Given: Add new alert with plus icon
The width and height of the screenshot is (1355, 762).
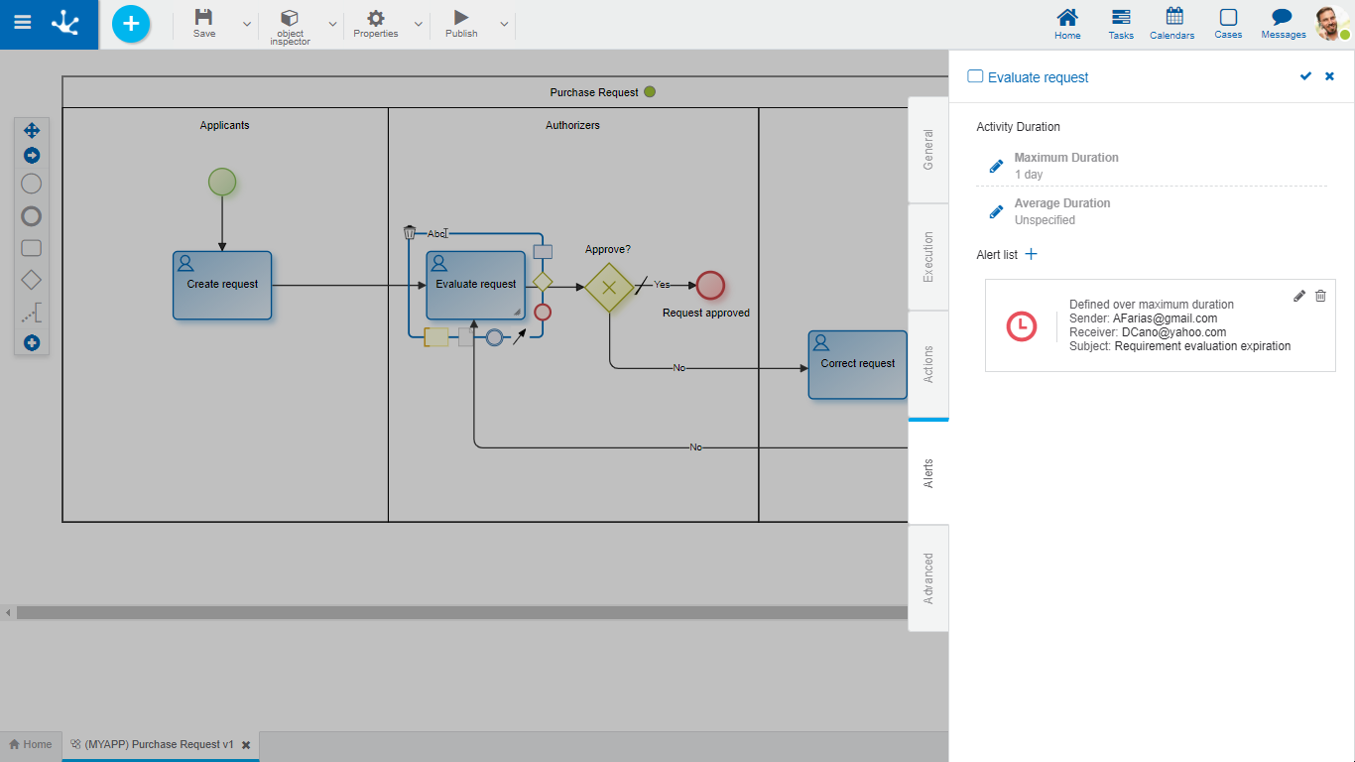Looking at the screenshot, I should pos(1031,254).
